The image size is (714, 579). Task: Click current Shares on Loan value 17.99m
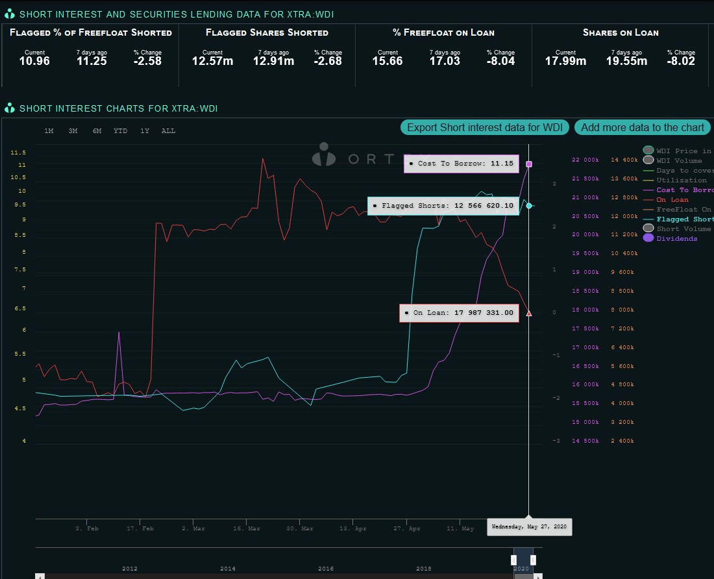[565, 61]
